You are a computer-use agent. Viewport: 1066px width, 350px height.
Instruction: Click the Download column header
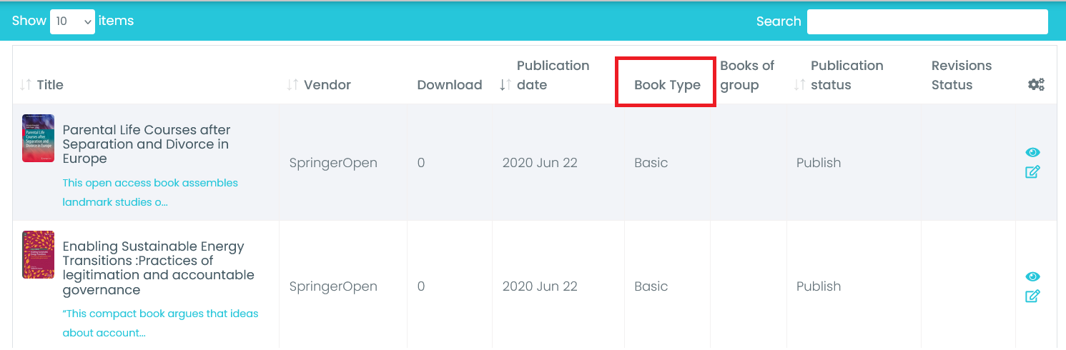click(450, 85)
